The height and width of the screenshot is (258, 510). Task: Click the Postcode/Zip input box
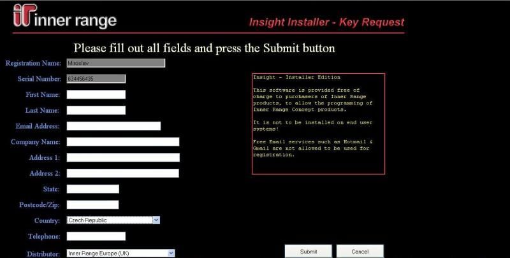point(92,204)
